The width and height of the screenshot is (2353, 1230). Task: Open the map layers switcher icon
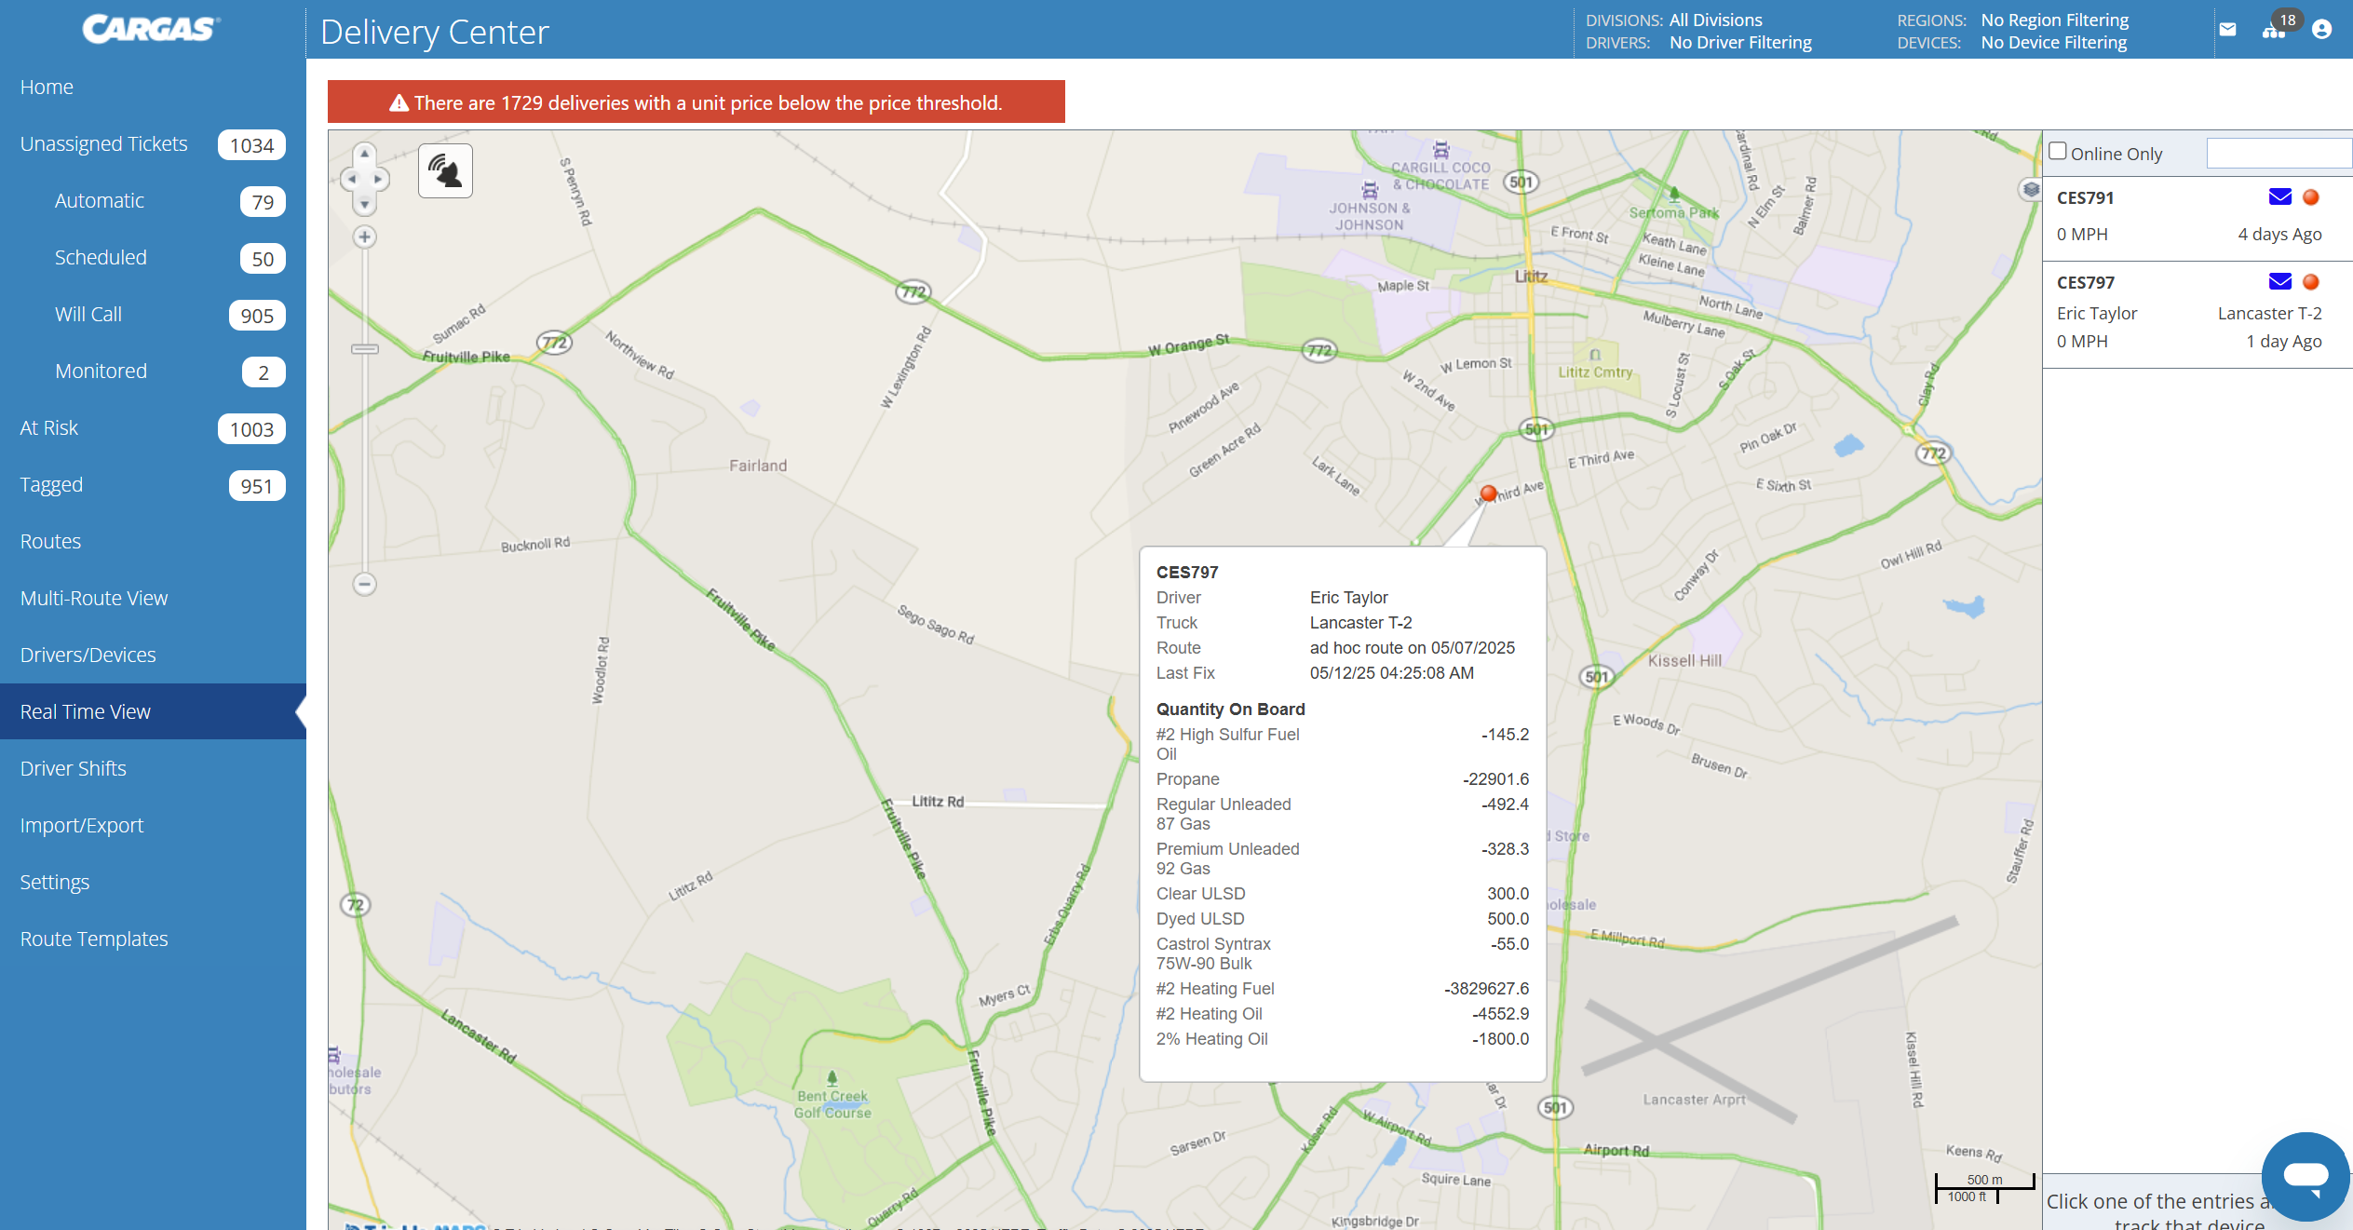2031,189
